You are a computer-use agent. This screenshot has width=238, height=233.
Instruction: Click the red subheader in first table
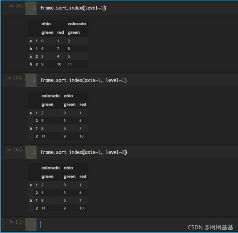click(x=60, y=32)
